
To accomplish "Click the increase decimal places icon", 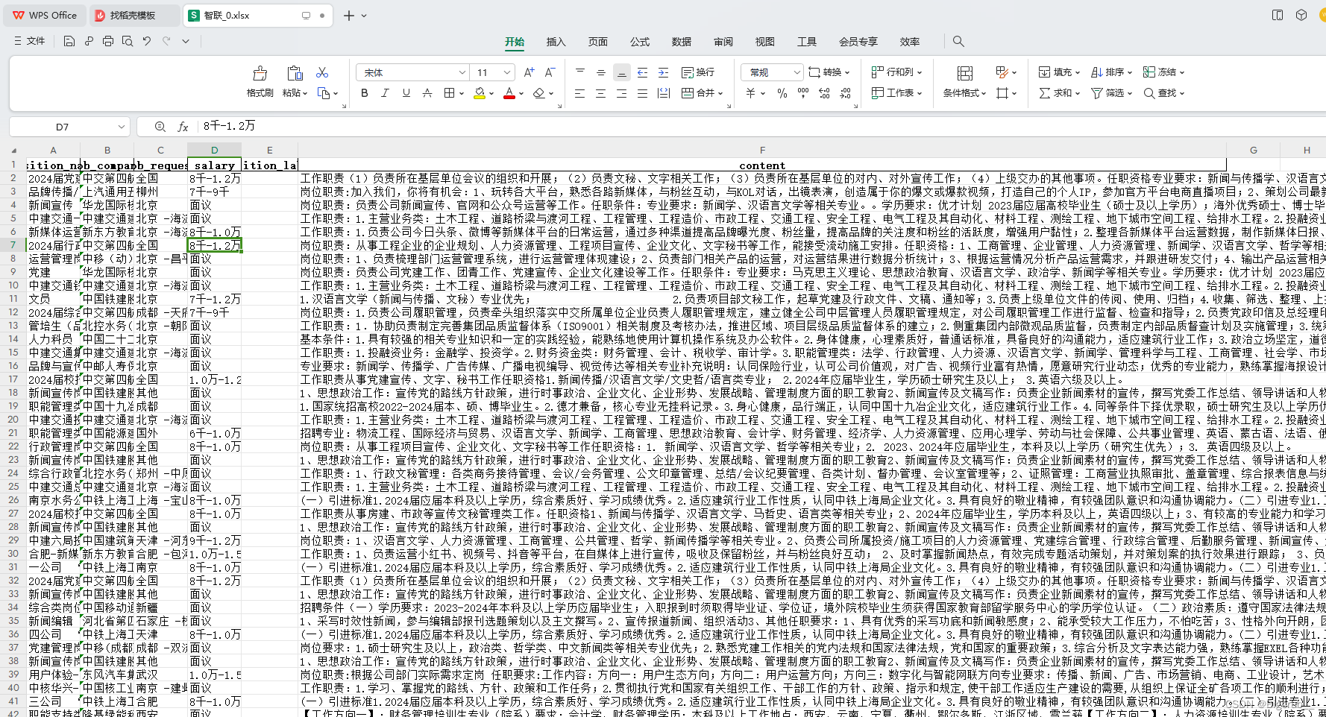I will tap(823, 93).
